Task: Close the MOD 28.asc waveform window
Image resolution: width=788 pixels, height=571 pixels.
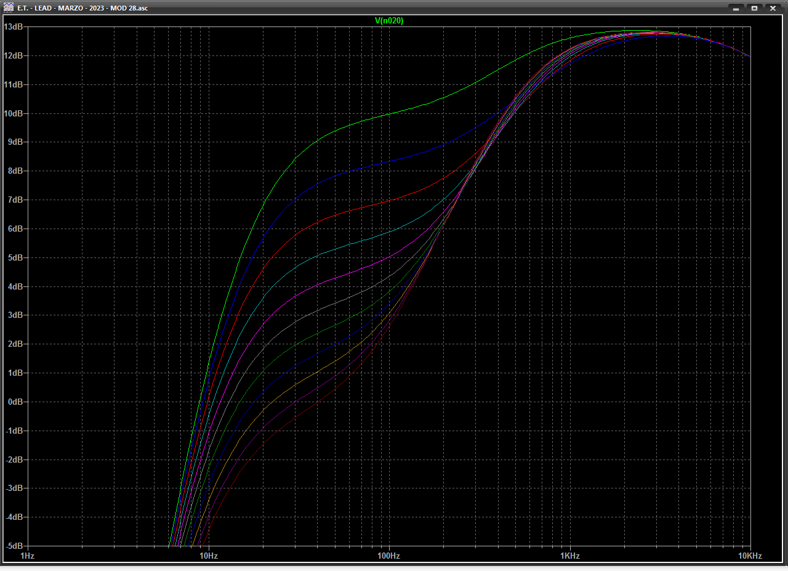Action: coord(772,8)
